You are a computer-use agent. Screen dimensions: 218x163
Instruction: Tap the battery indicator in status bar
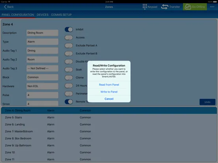coord(215,2)
